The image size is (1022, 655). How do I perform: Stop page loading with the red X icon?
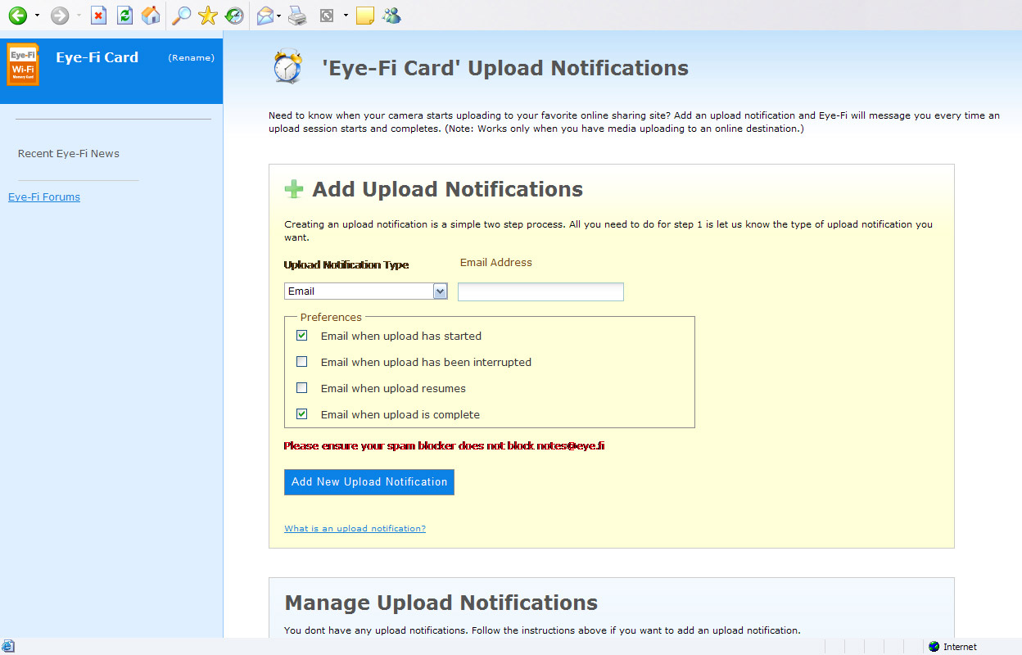tap(98, 15)
